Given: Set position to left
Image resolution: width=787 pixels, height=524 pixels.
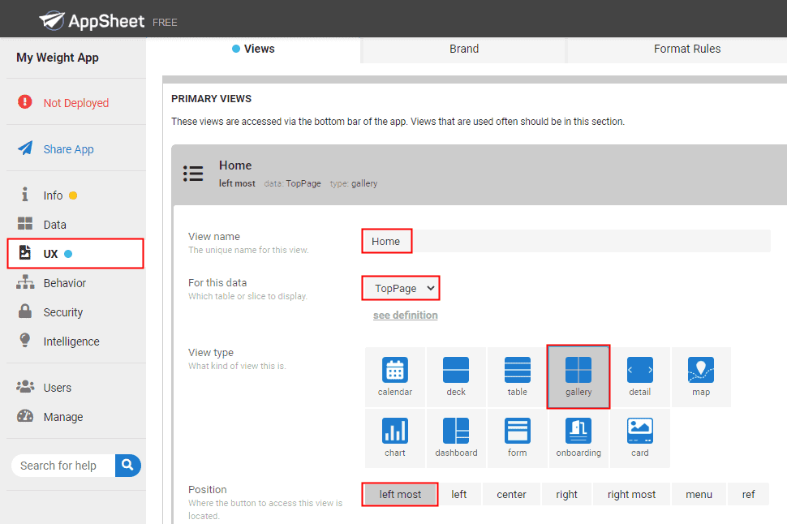Looking at the screenshot, I should click(x=458, y=494).
